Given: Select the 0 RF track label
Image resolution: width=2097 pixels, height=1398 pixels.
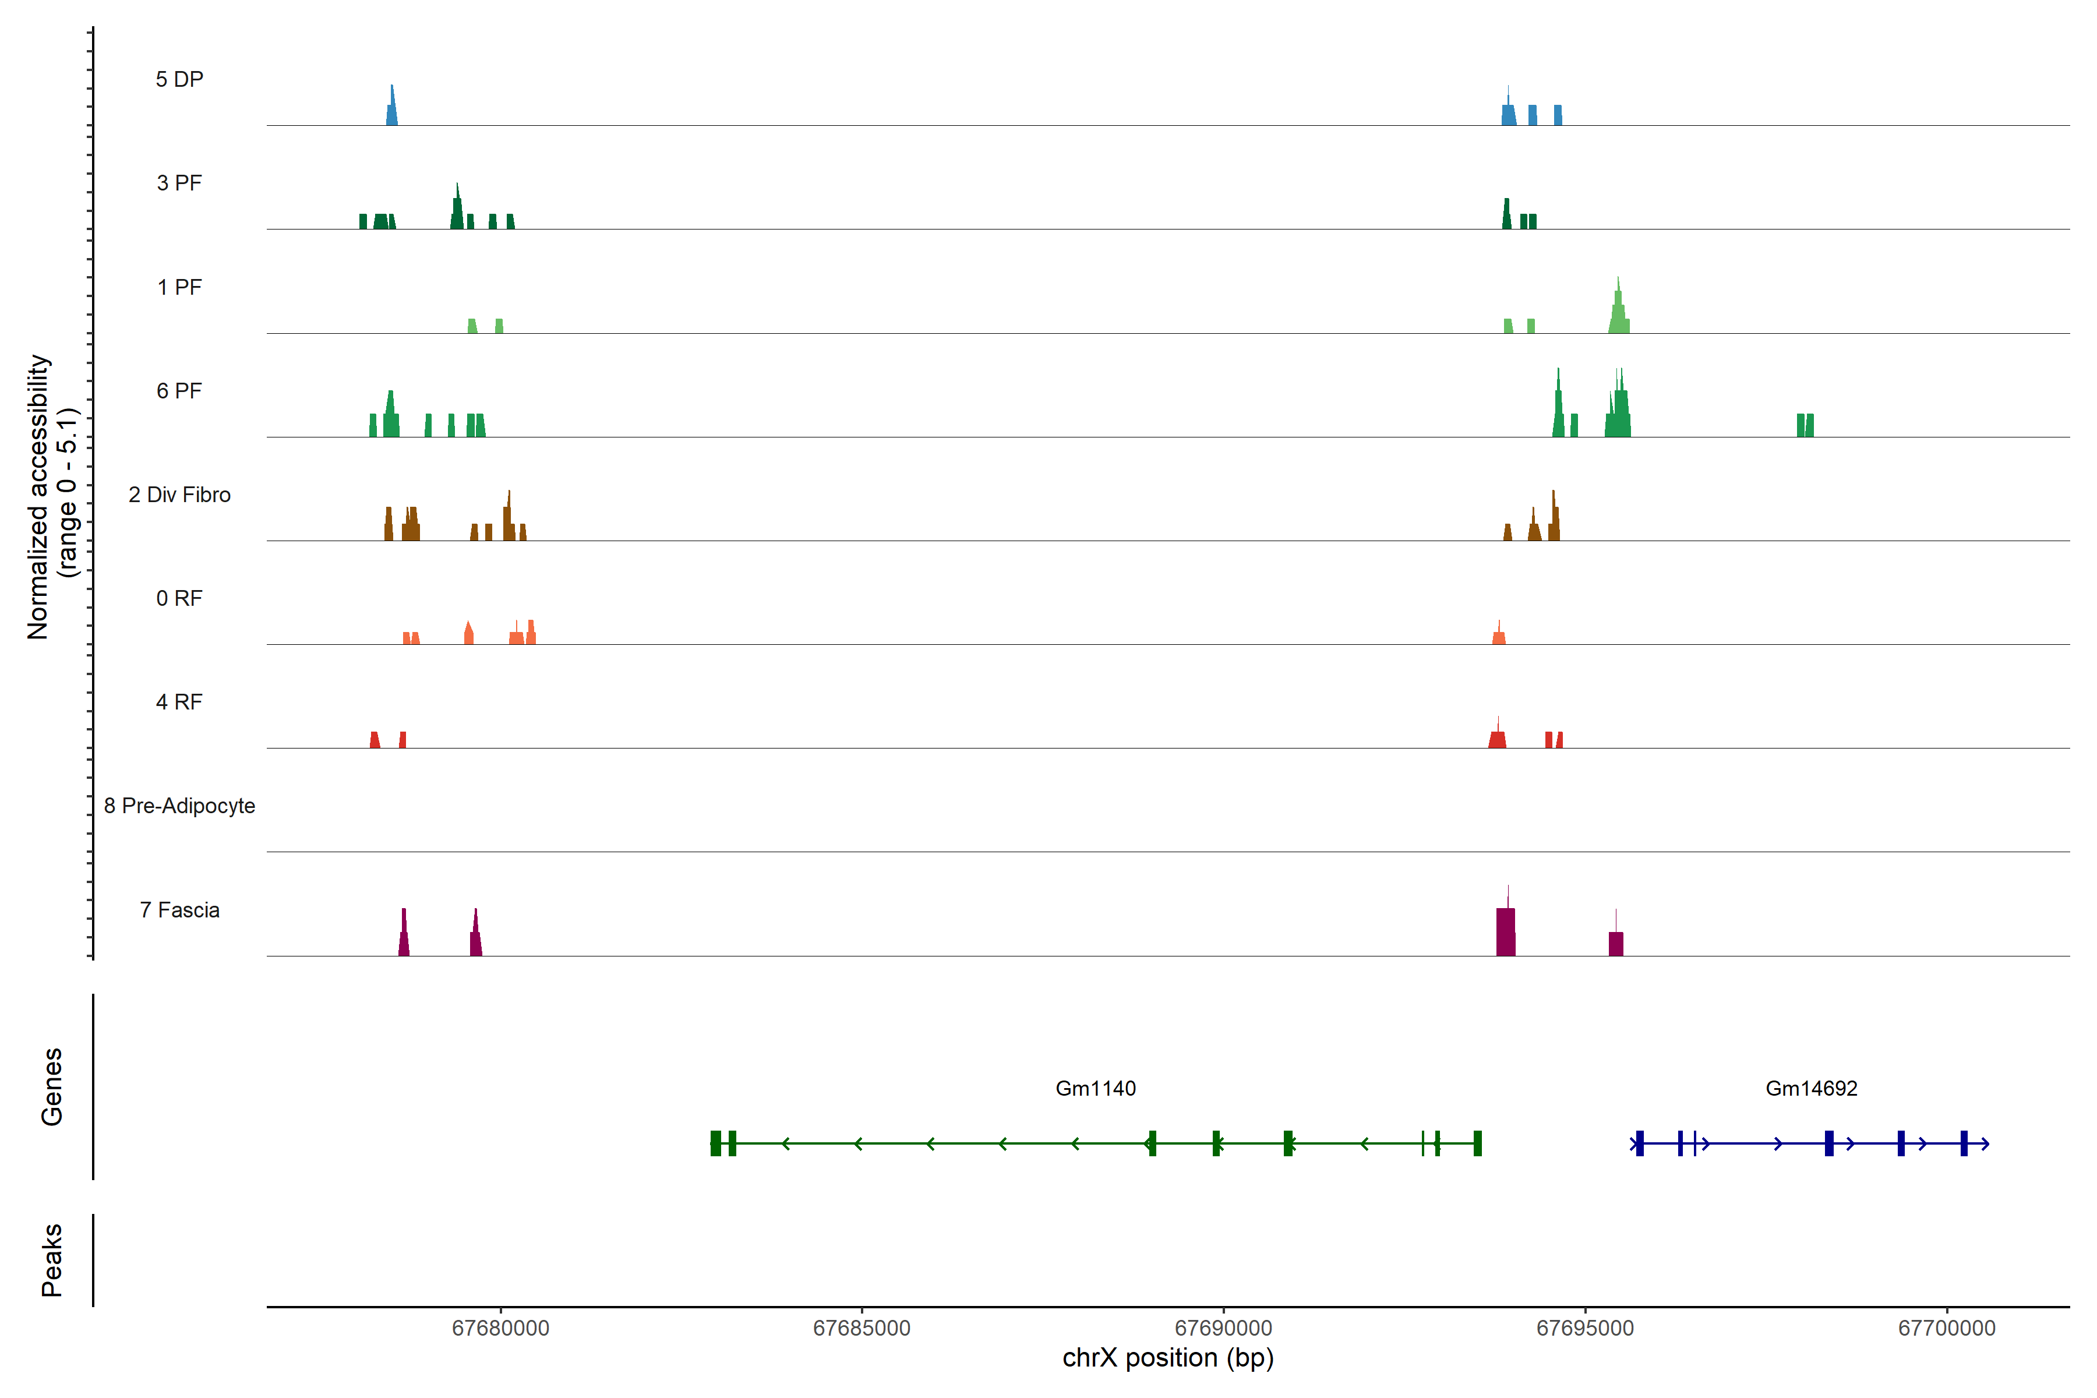Looking at the screenshot, I should click(179, 598).
